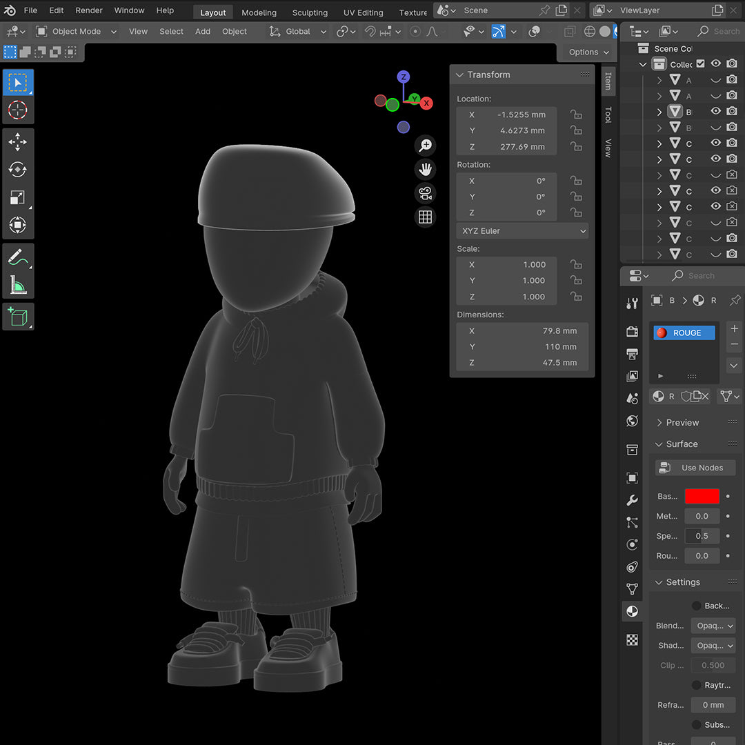Viewport: 745px width, 745px height.
Task: Toggle the Collection exclude checkbox in outliner
Action: (701, 63)
